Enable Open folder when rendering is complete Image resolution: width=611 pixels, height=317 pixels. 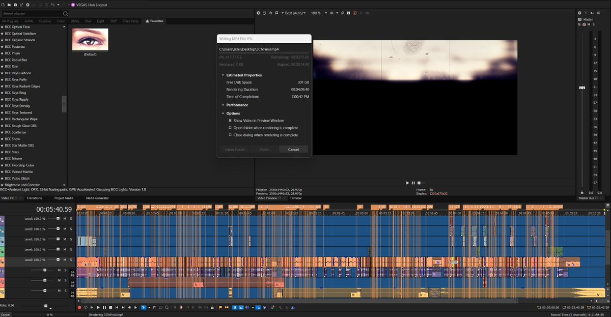[230, 128]
